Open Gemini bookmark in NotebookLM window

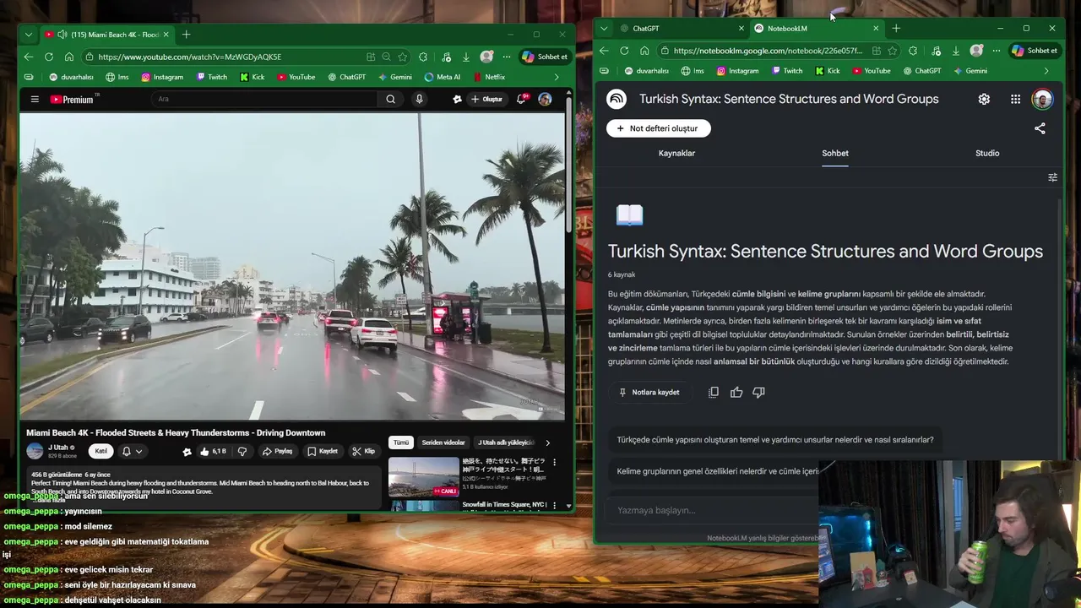tap(969, 71)
